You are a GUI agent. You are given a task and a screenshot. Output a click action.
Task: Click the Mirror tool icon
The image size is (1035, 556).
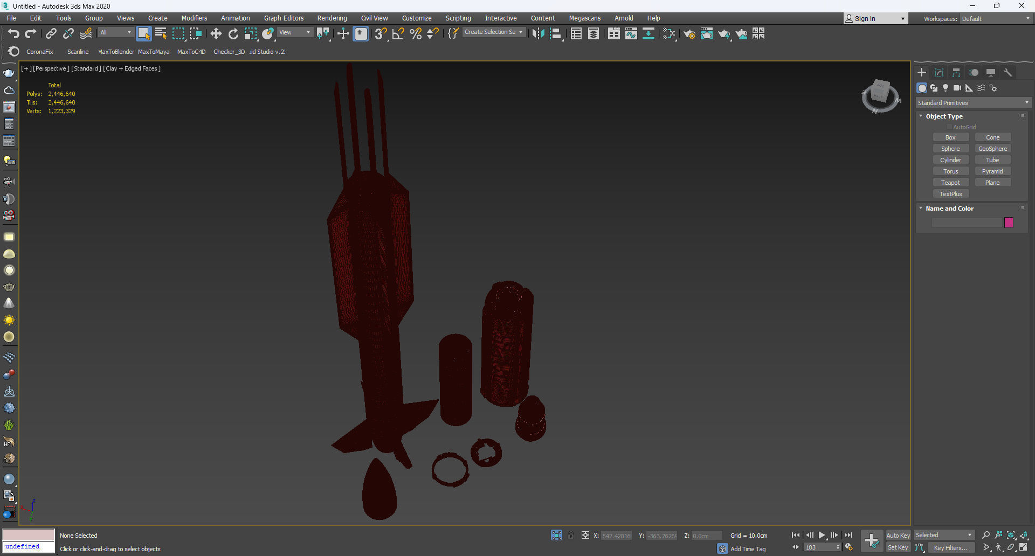pyautogui.click(x=538, y=34)
